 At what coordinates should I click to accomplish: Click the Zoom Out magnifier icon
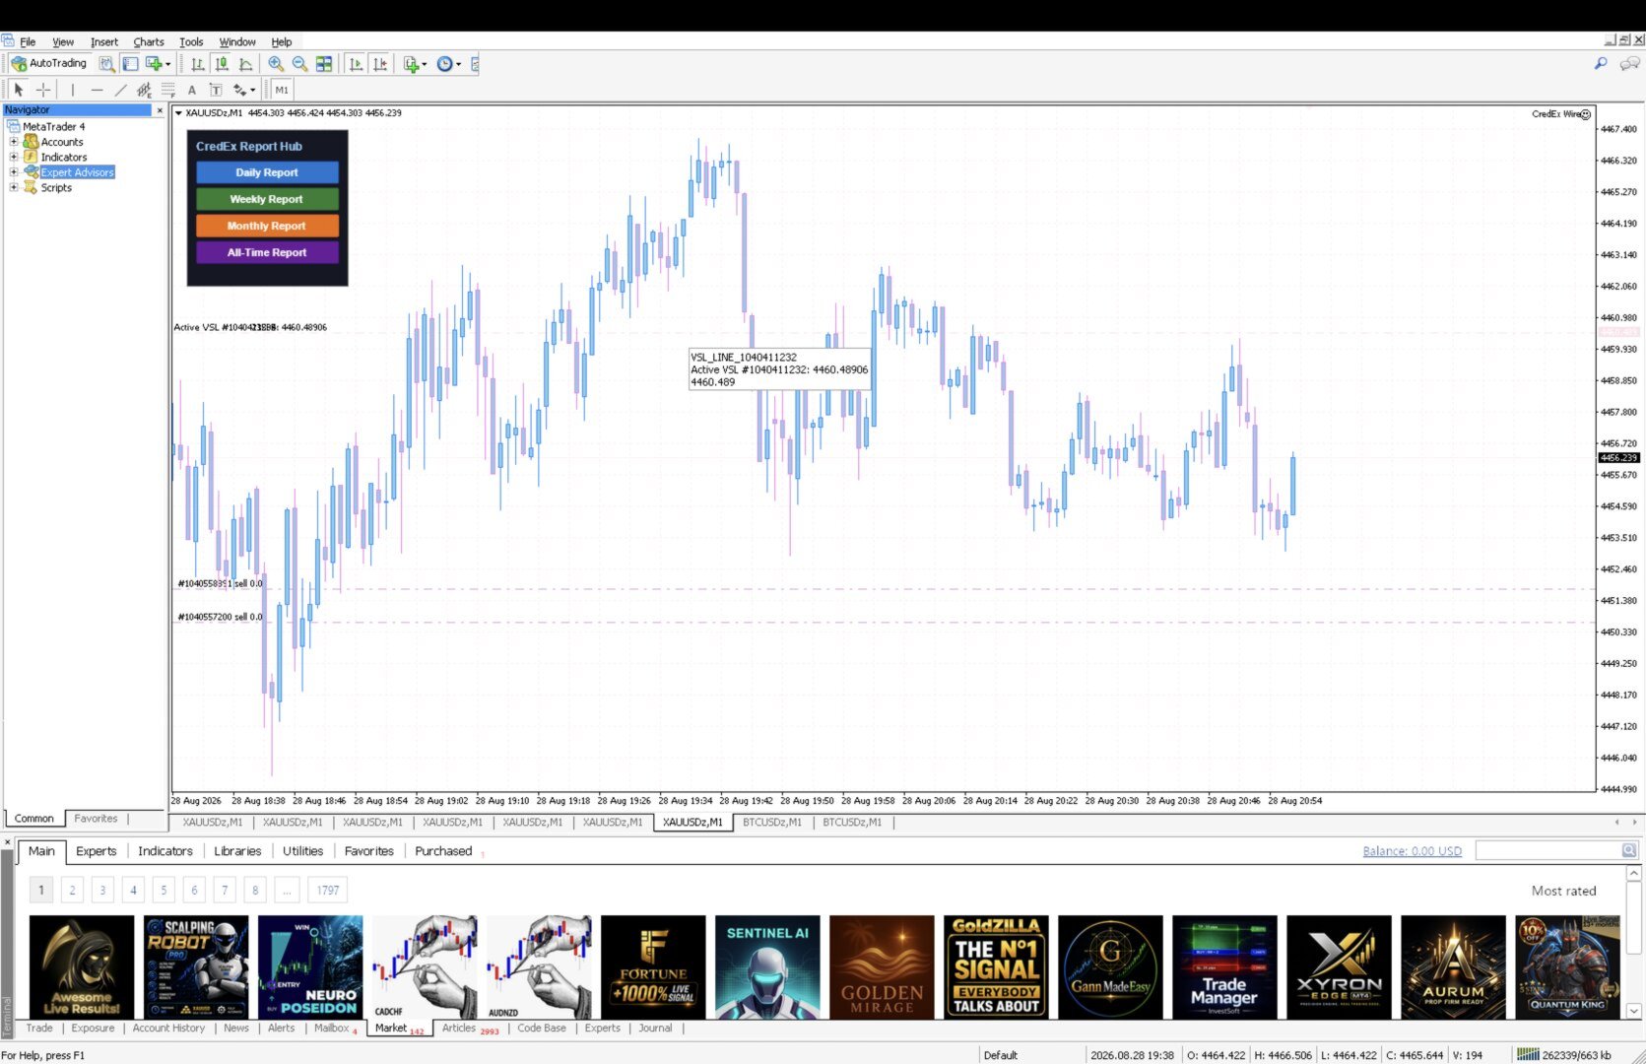tap(299, 64)
